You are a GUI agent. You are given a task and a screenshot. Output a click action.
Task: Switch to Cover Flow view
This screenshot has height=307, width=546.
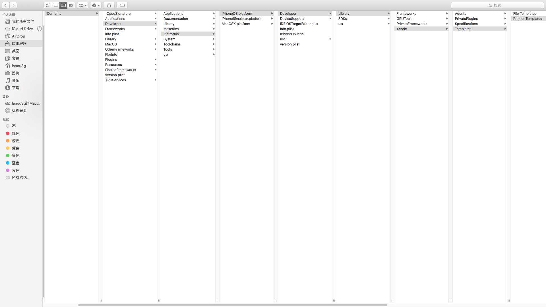tap(71, 5)
